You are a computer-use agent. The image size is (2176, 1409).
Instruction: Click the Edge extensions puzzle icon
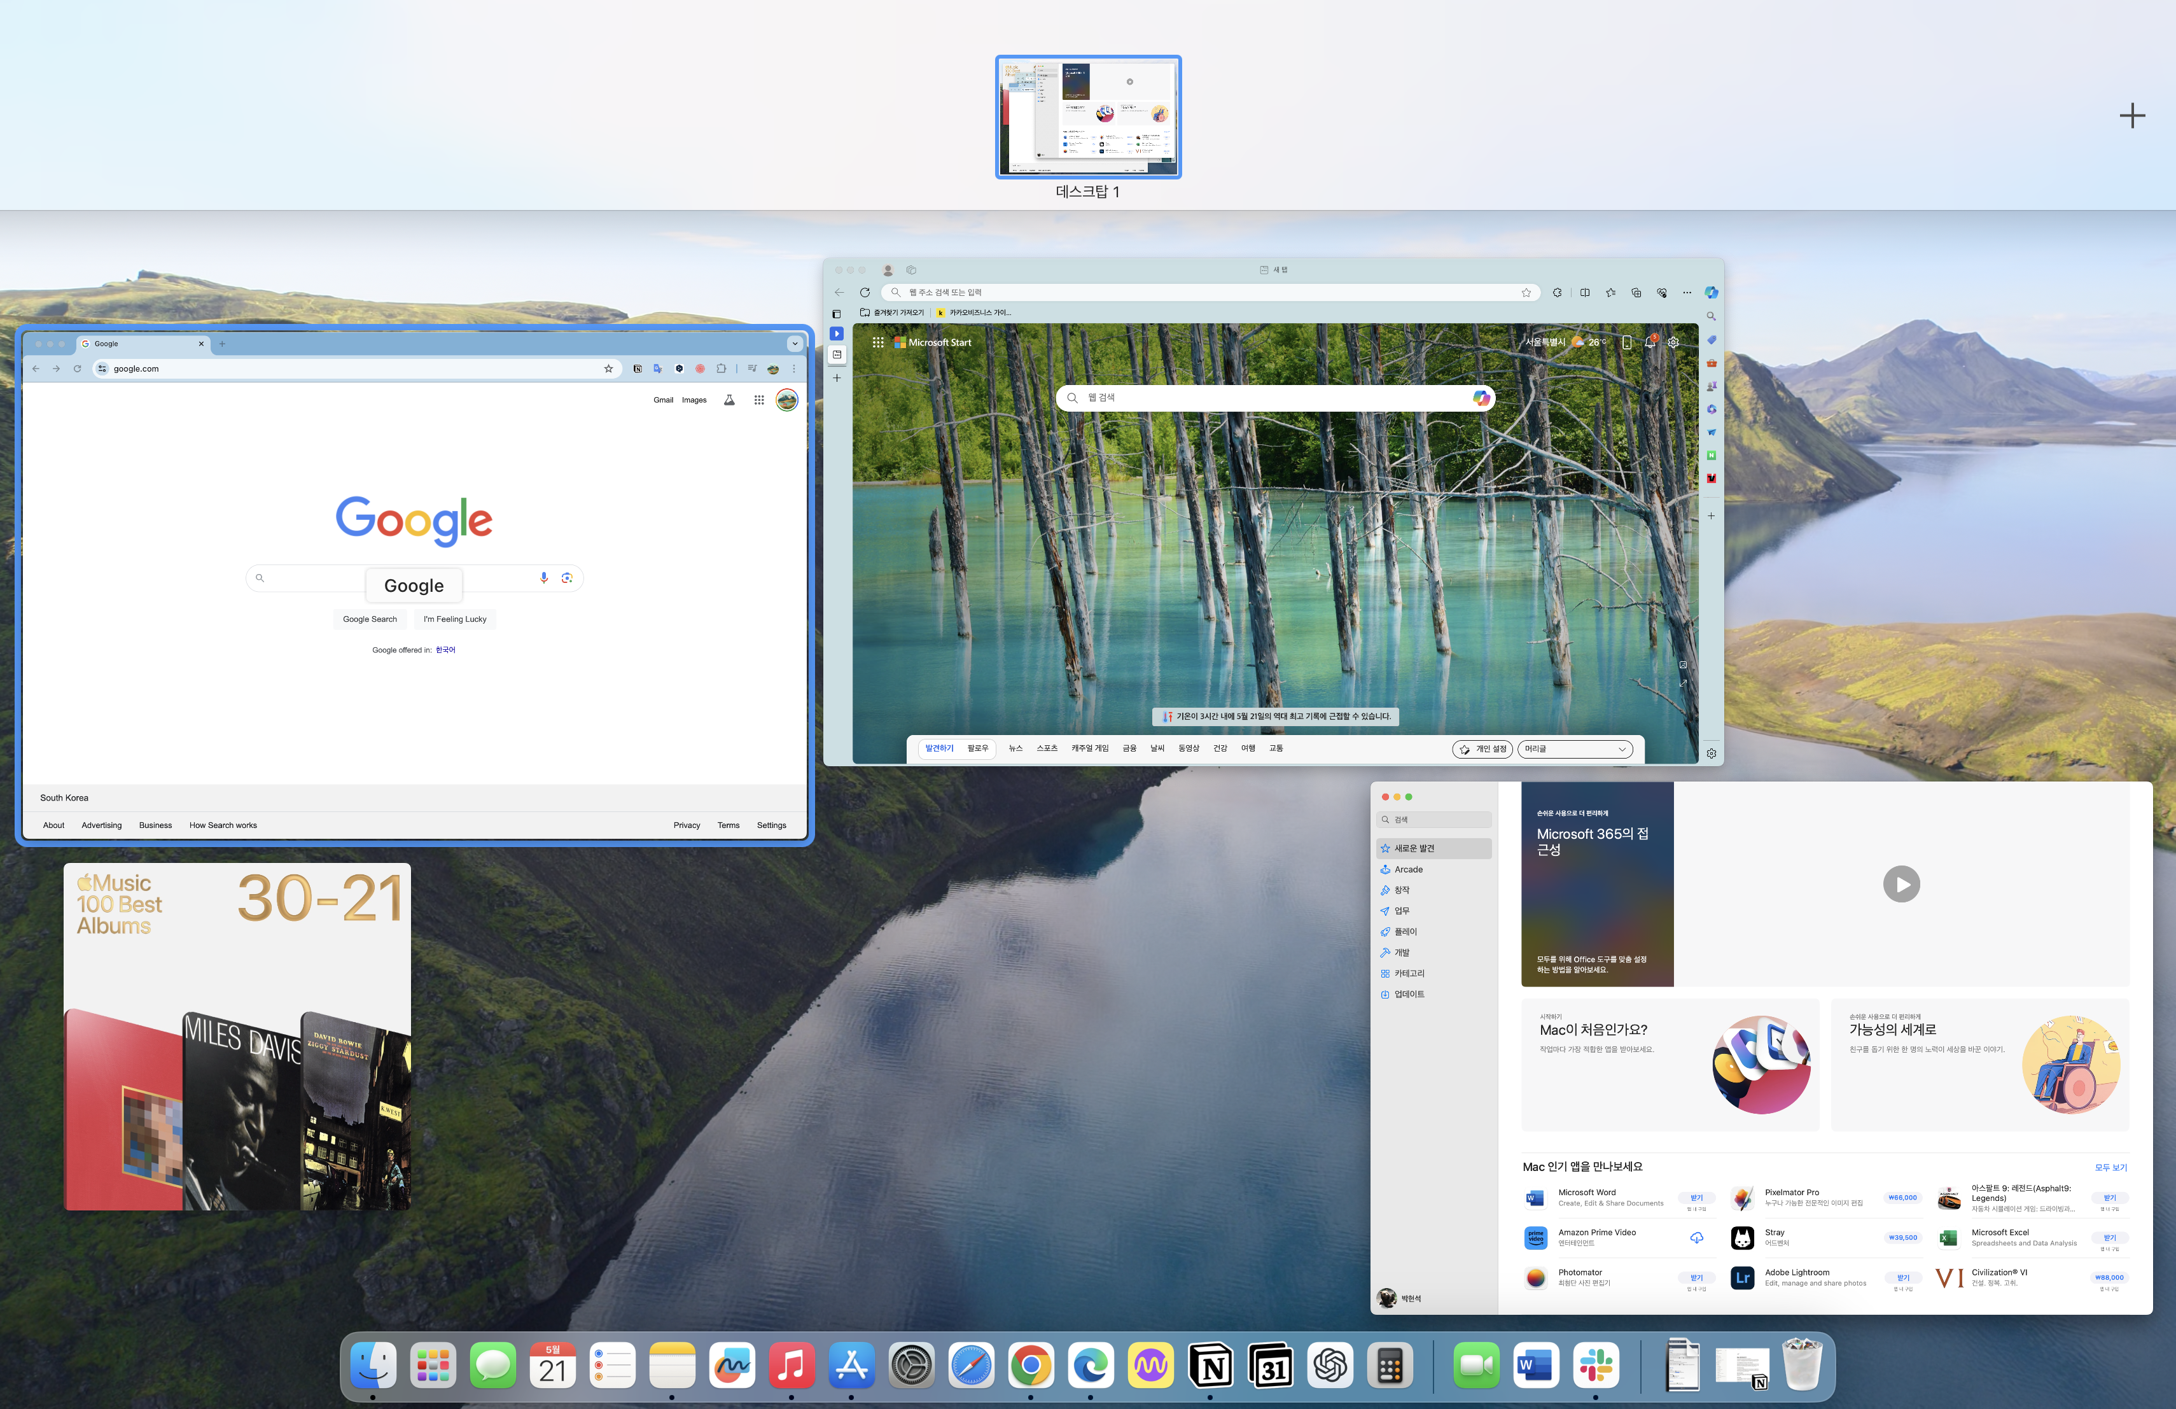coord(1557,293)
